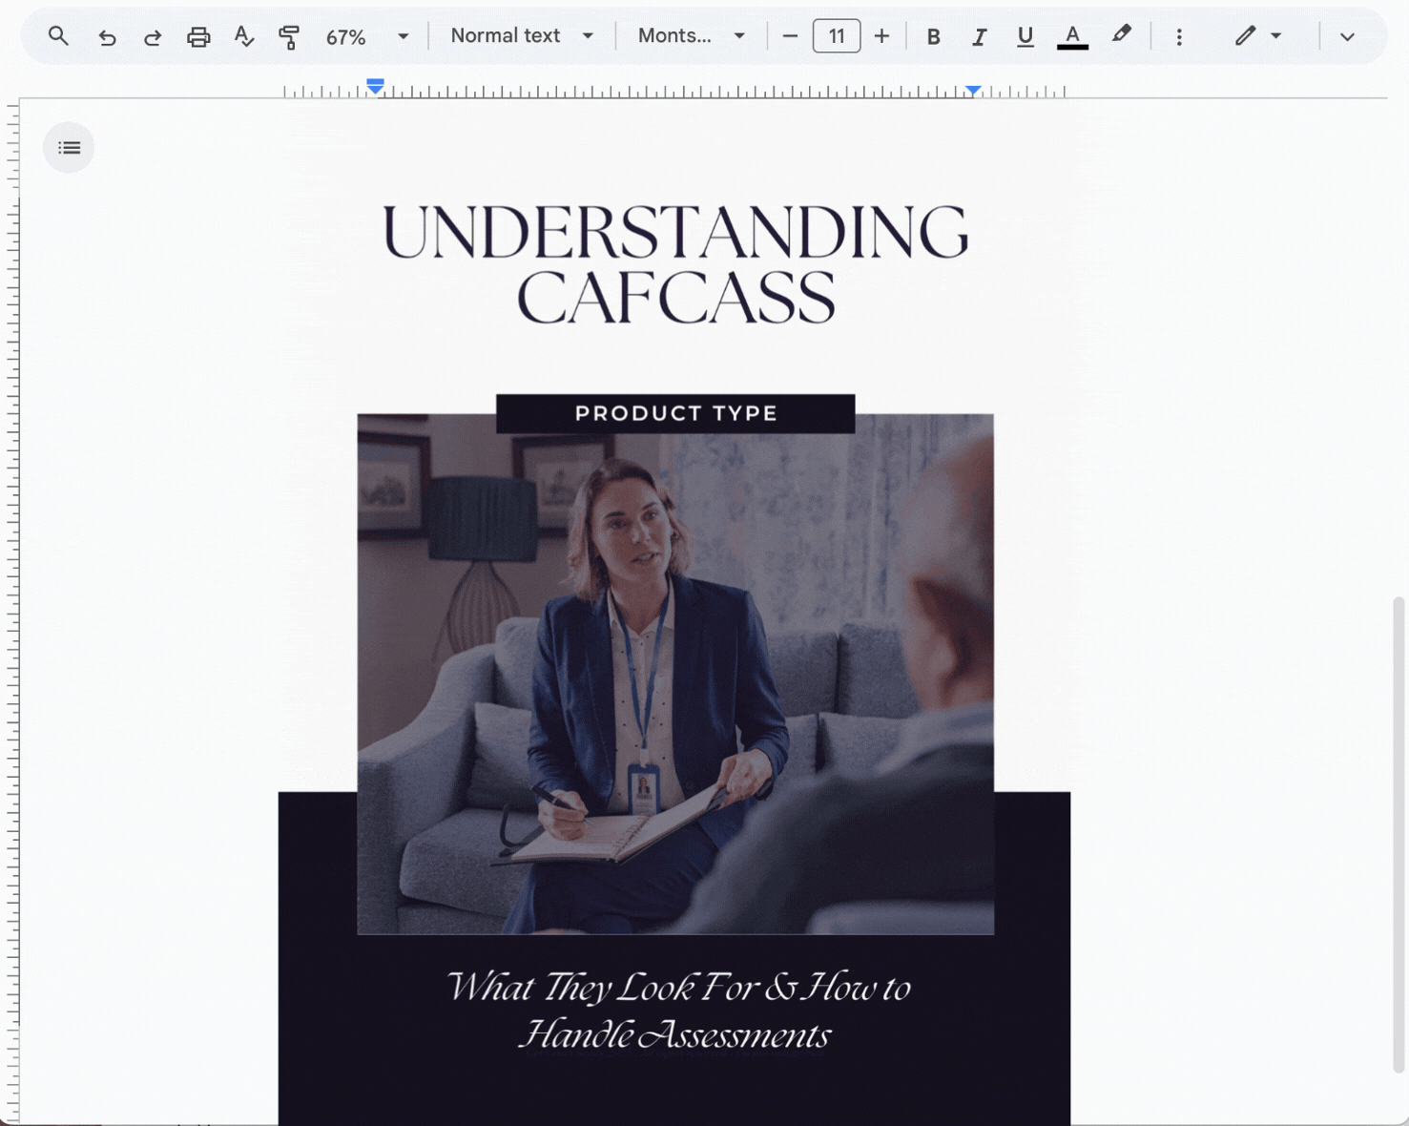Decrease the font size
Image resolution: width=1409 pixels, height=1126 pixels.
pos(789,35)
